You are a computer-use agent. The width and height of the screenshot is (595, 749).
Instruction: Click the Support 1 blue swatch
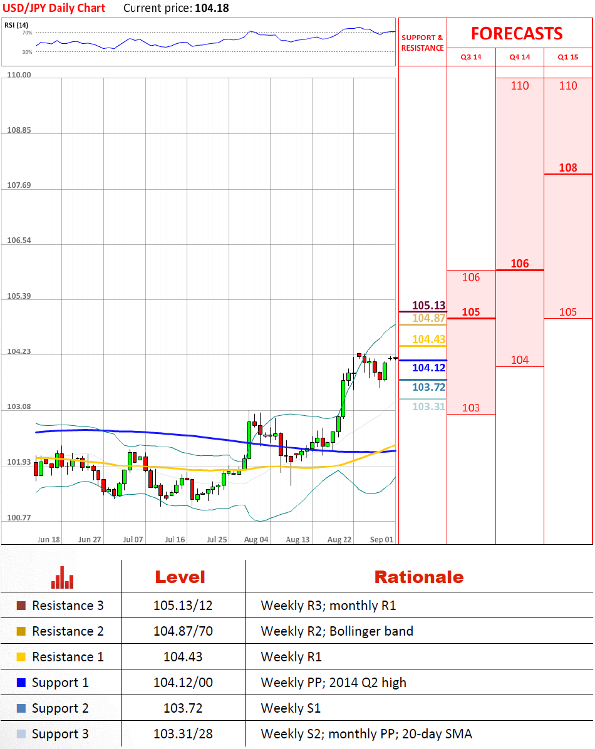pyautogui.click(x=21, y=683)
